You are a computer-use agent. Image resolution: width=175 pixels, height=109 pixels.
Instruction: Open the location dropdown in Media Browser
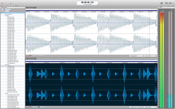(x=5, y=11)
